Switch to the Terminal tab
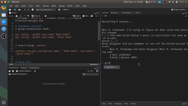 [x=114, y=13]
